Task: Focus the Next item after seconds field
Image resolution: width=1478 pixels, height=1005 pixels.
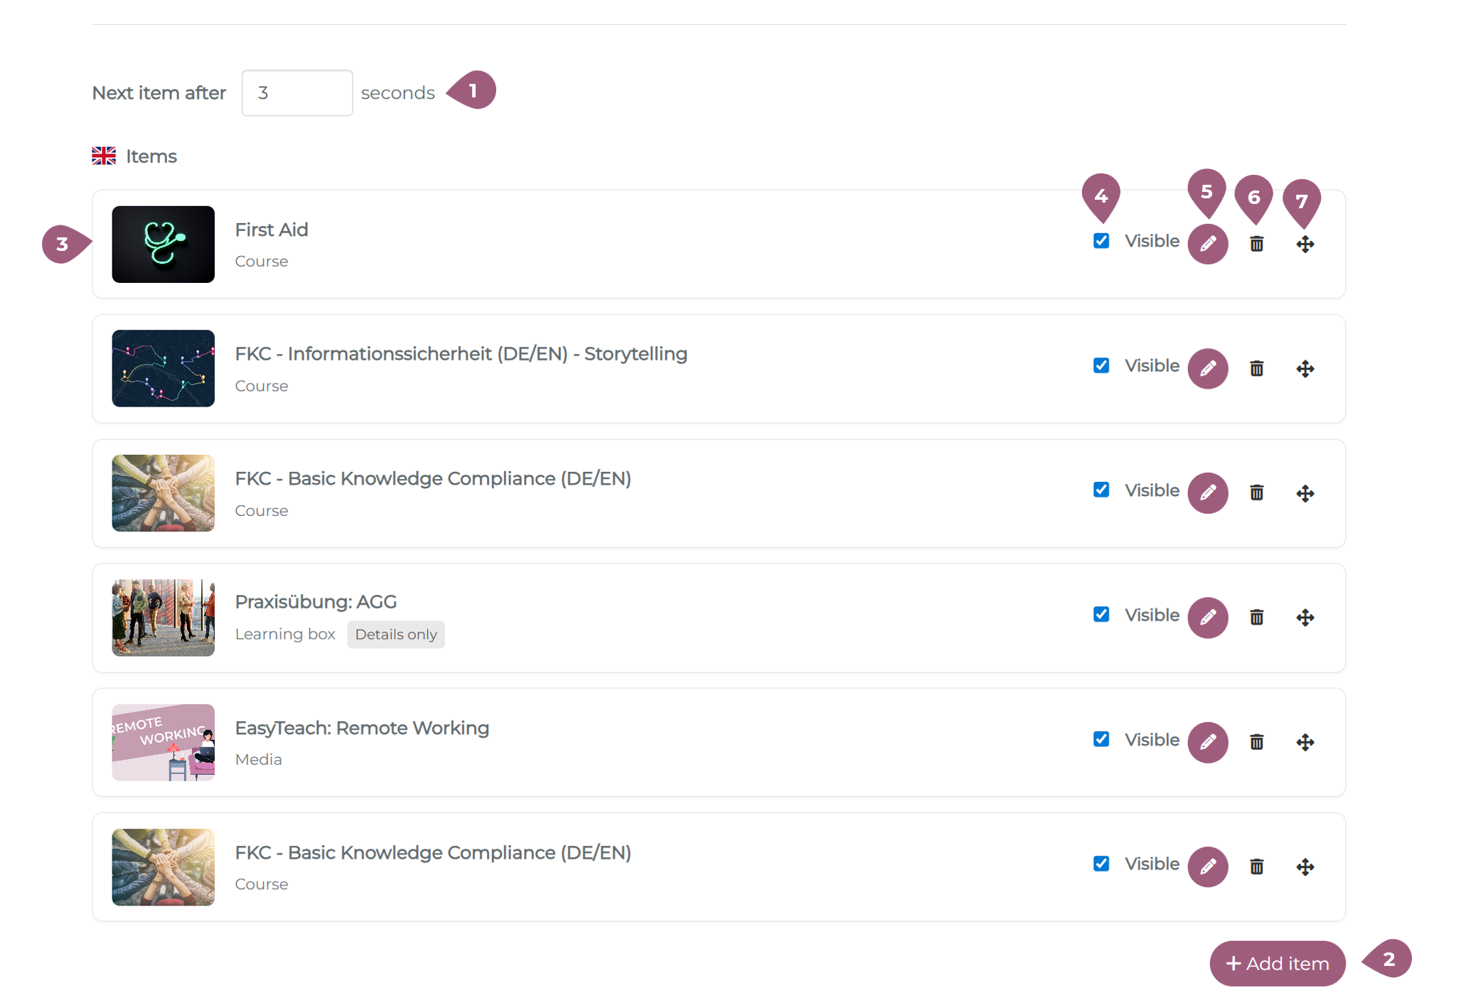Action: [296, 93]
